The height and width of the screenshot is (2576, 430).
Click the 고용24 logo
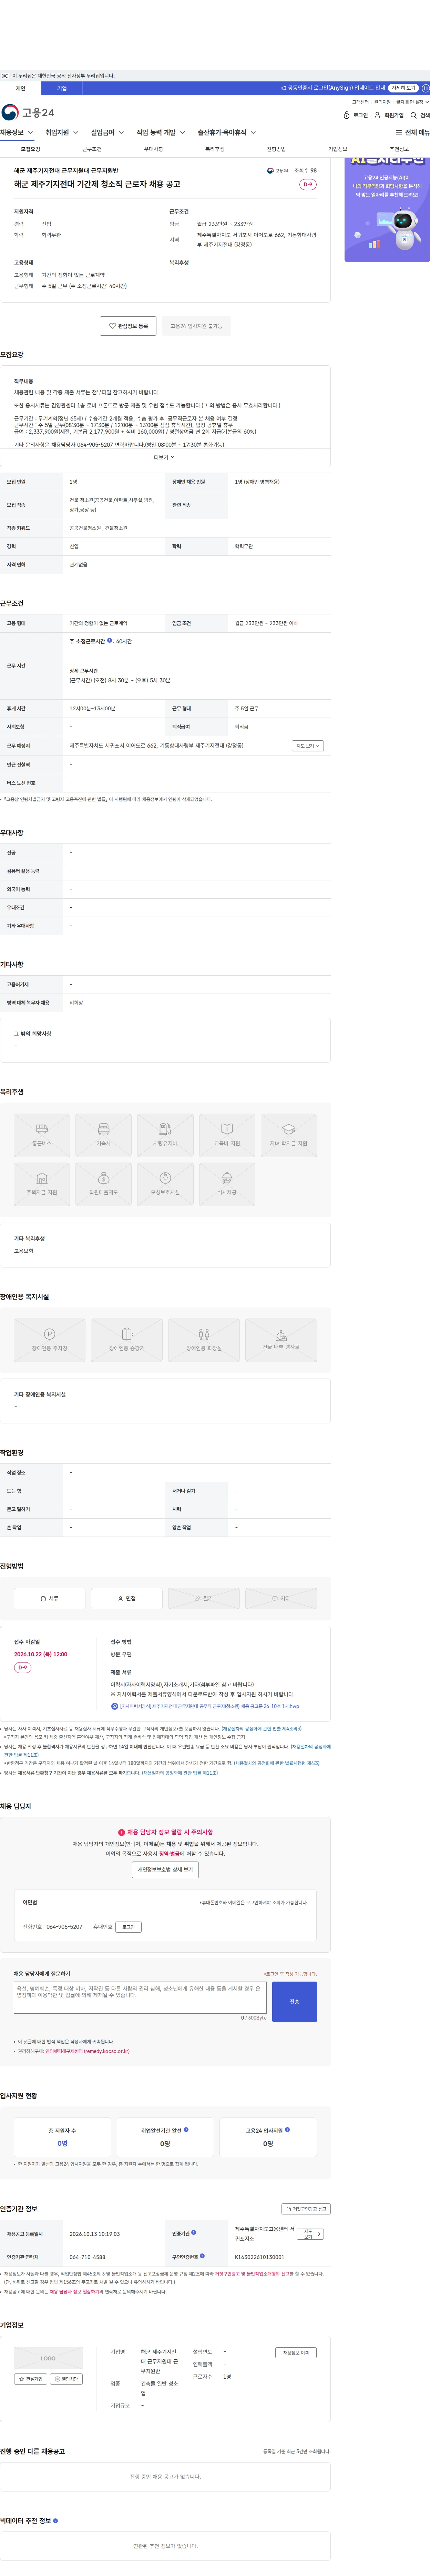click(x=28, y=112)
